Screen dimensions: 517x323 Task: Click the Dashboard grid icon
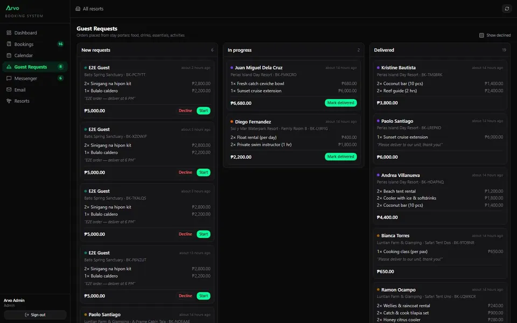9,33
